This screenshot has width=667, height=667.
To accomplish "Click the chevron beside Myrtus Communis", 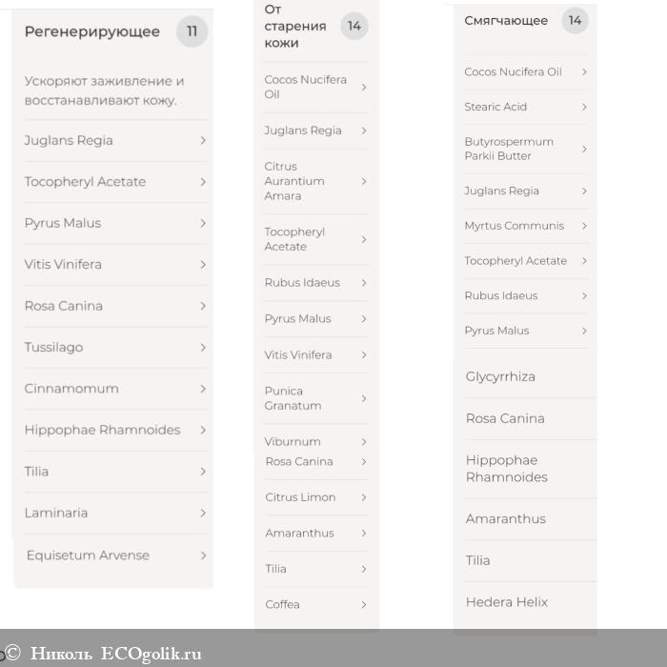I will (584, 226).
